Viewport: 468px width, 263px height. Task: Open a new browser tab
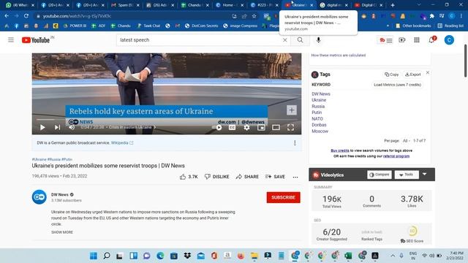[393, 5]
